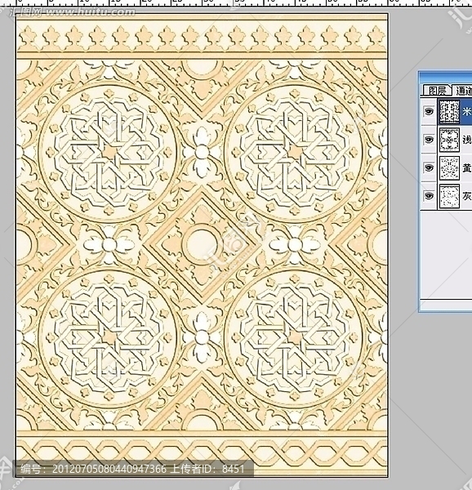Hide the 灰 layer with its eye icon

pos(429,196)
